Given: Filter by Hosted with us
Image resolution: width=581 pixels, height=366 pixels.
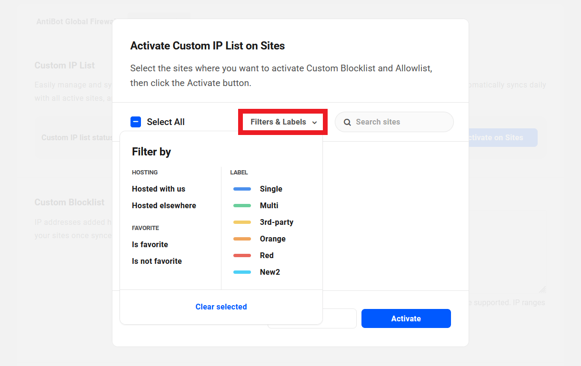Looking at the screenshot, I should 159,189.
